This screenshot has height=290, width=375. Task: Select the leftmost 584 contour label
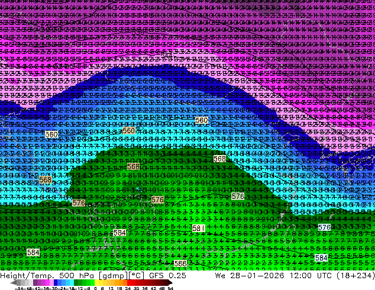pos(33,252)
